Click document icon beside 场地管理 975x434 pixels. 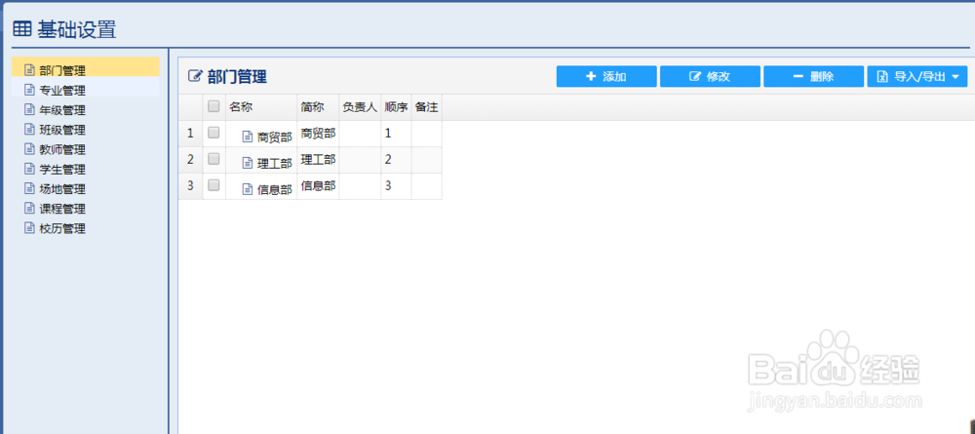tap(28, 188)
